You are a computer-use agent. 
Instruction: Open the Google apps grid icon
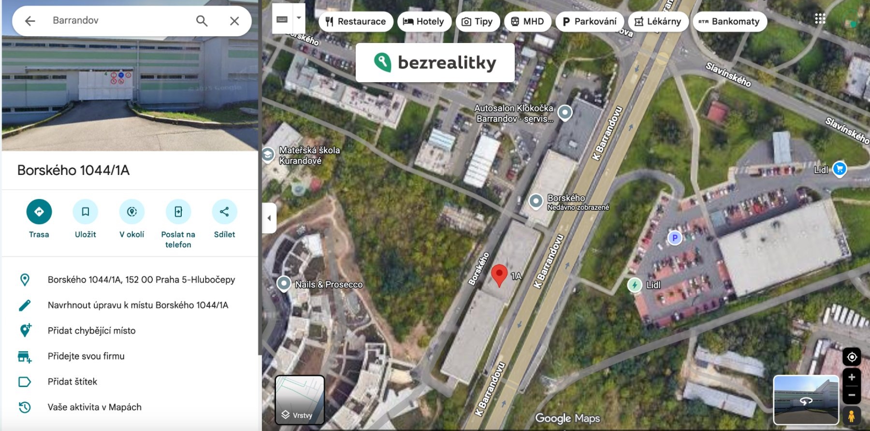click(820, 19)
